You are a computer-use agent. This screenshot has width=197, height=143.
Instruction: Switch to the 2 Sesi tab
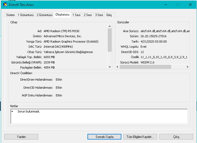point(88,15)
